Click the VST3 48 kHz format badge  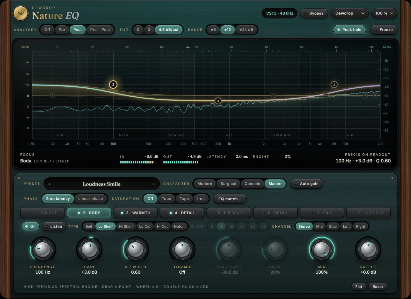[280, 13]
